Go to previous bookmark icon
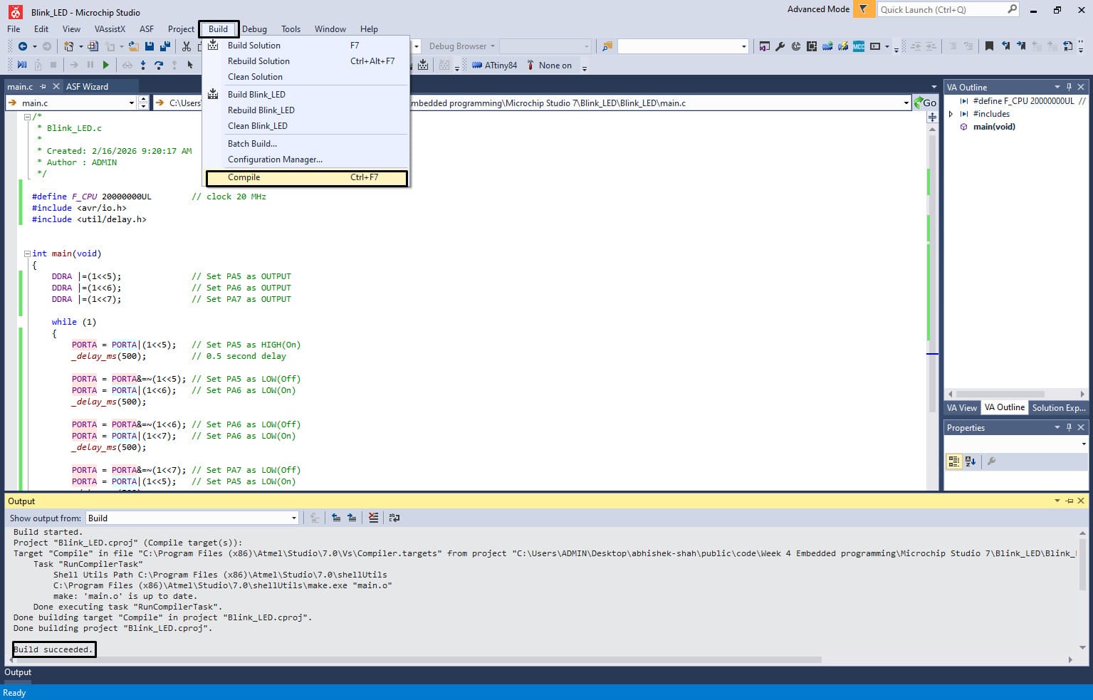The image size is (1093, 700). pyautogui.click(x=1005, y=46)
